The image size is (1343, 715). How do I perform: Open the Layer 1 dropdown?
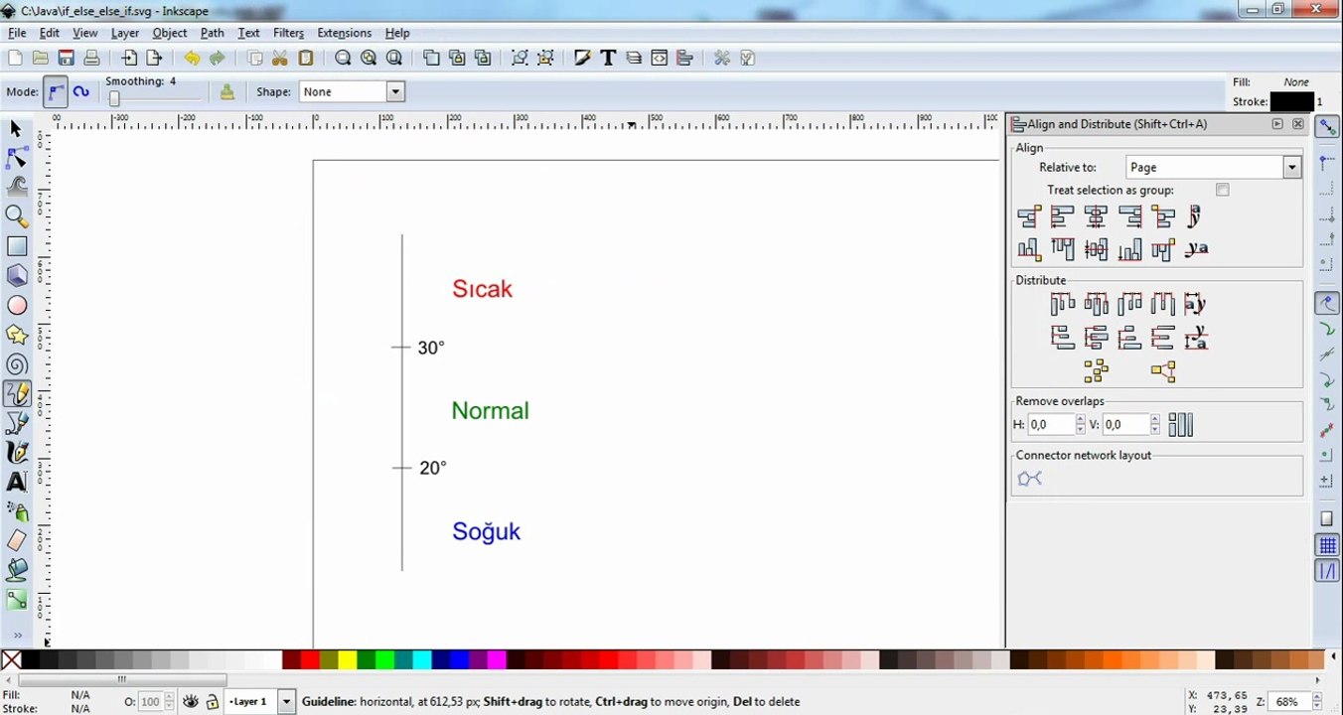[286, 701]
